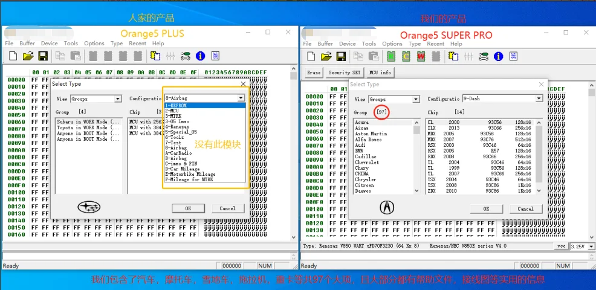Click Copy icon in Orange5 PLUS toolbar

pyautogui.click(x=60, y=56)
